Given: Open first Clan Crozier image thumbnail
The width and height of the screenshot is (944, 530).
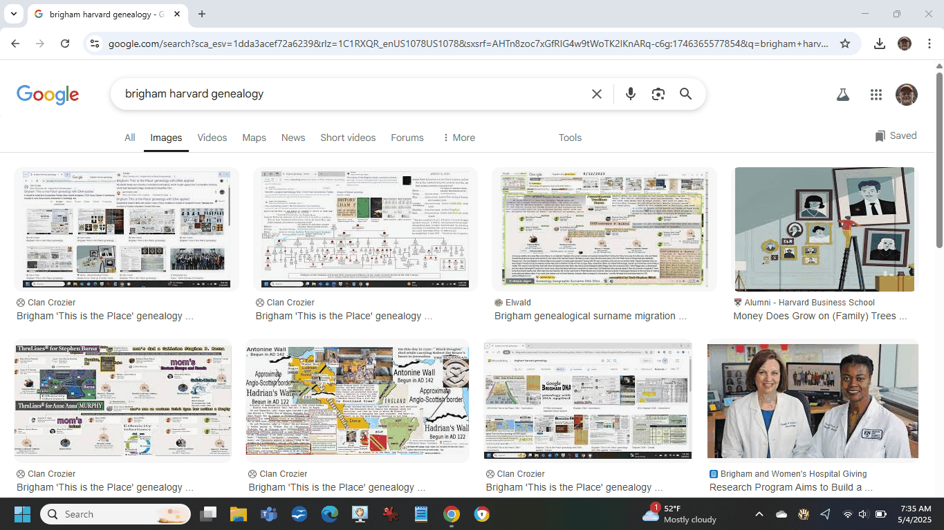Looking at the screenshot, I should pyautogui.click(x=127, y=229).
